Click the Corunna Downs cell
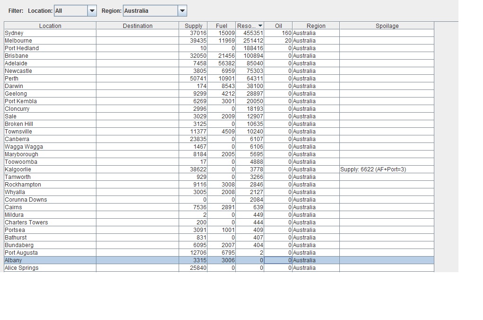483x320 pixels. tap(50, 200)
